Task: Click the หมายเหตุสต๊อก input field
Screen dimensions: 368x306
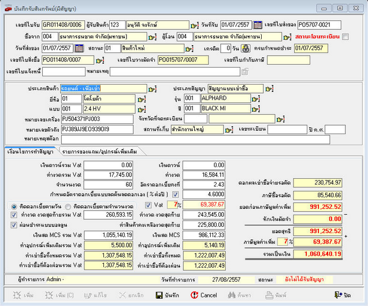Action: pyautogui.click(x=195, y=139)
